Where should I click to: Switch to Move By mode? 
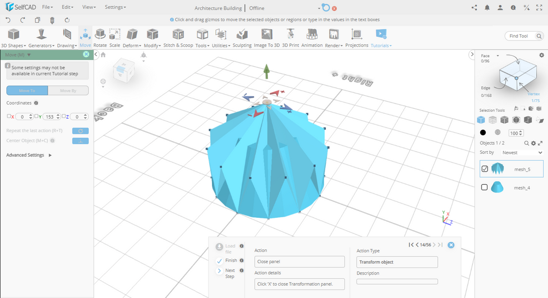(x=68, y=91)
